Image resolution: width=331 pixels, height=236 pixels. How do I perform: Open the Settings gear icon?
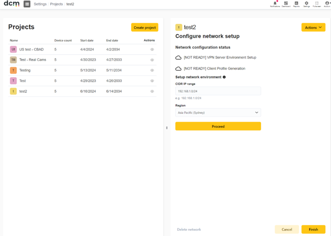307,4
